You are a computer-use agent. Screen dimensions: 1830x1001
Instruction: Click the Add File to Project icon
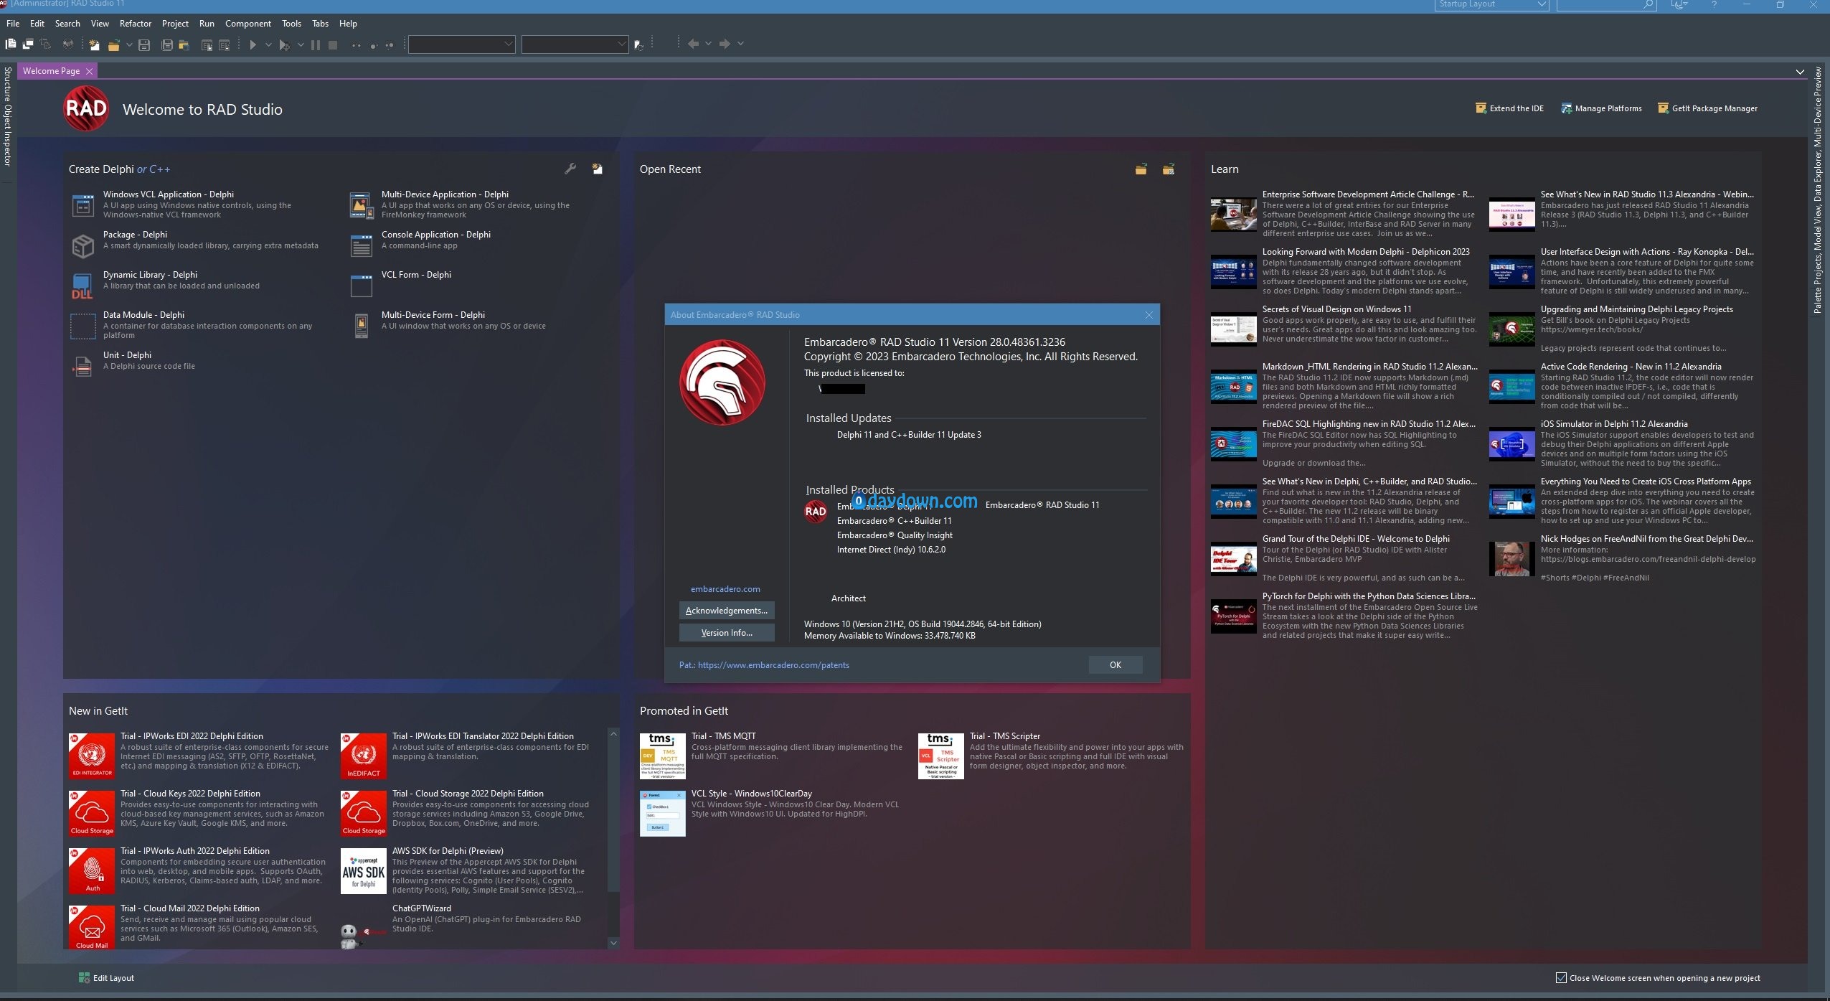click(x=207, y=44)
